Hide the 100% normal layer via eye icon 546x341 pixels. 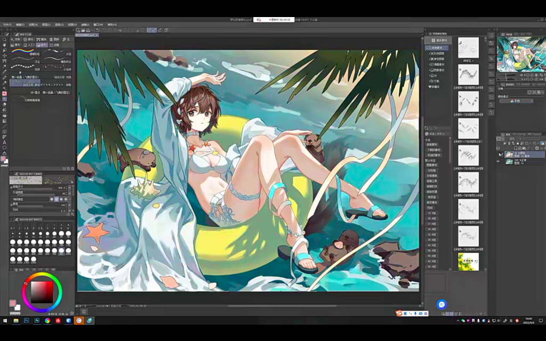pos(499,161)
